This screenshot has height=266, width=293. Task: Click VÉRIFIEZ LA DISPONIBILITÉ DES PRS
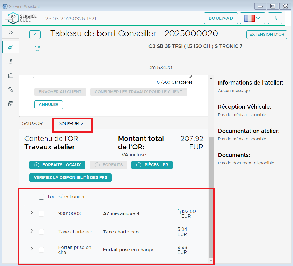70,178
